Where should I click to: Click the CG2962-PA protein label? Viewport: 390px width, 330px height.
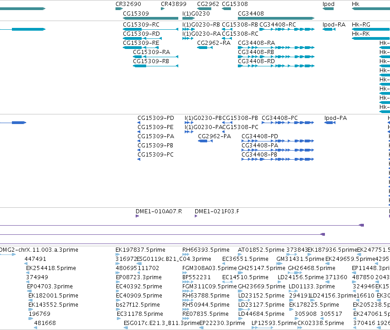214,136
